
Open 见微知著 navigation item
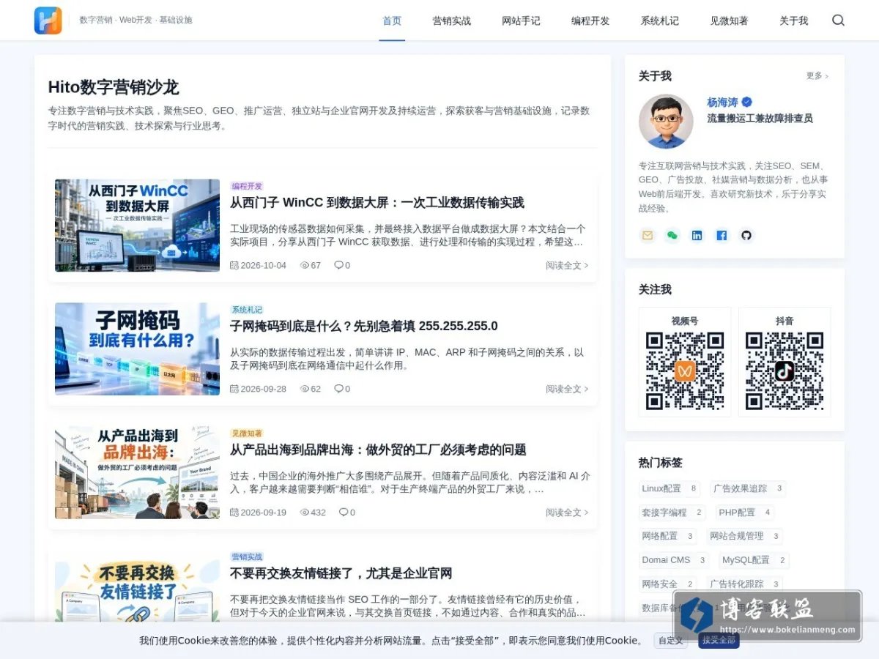[x=729, y=21]
